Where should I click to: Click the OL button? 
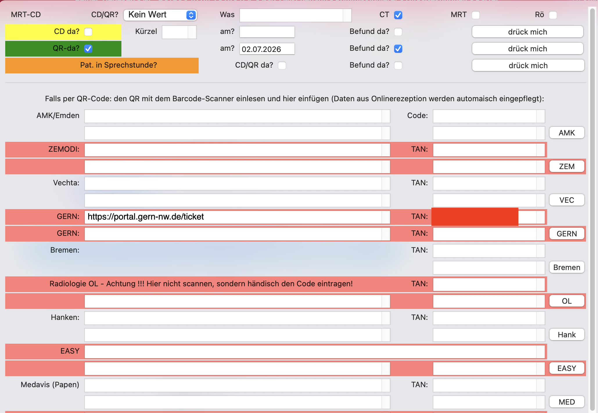coord(567,301)
